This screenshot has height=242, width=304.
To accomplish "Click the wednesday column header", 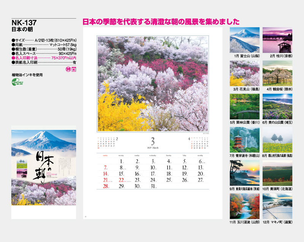I will (153, 156).
